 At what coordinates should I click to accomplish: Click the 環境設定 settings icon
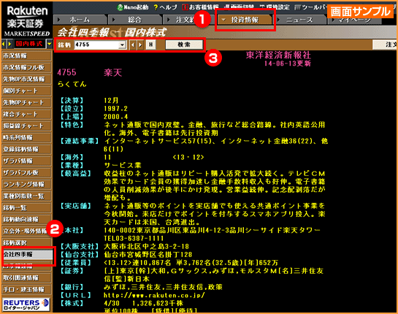[x=275, y=7]
